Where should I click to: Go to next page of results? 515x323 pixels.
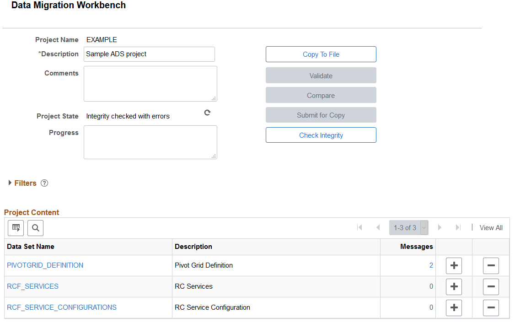coord(440,227)
